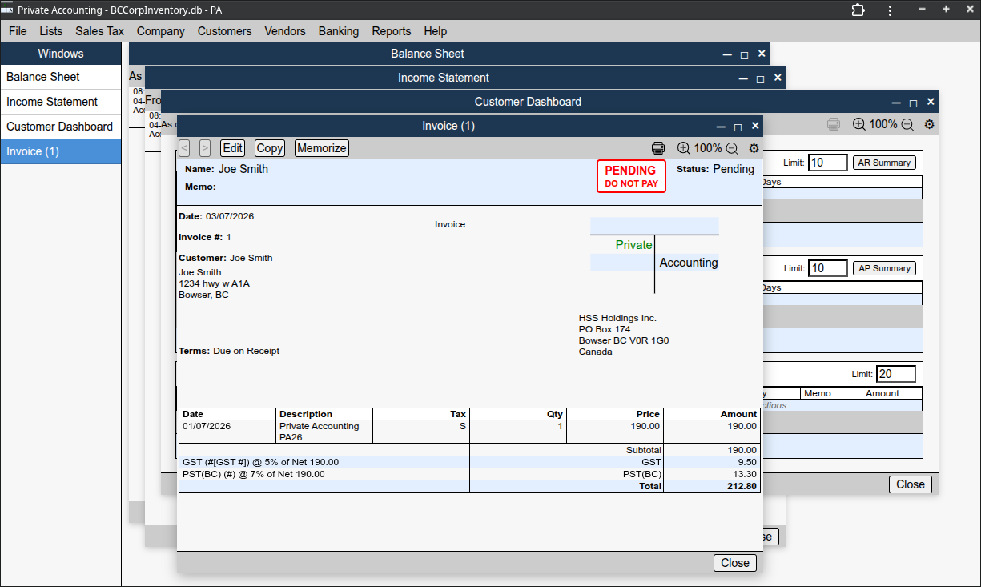Open the Sales Tax menu
The image size is (981, 587).
point(99,31)
